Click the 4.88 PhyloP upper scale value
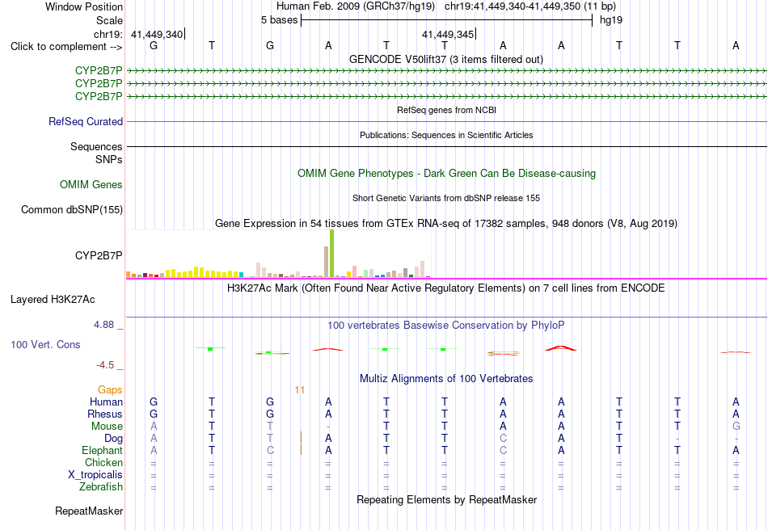 pos(103,325)
